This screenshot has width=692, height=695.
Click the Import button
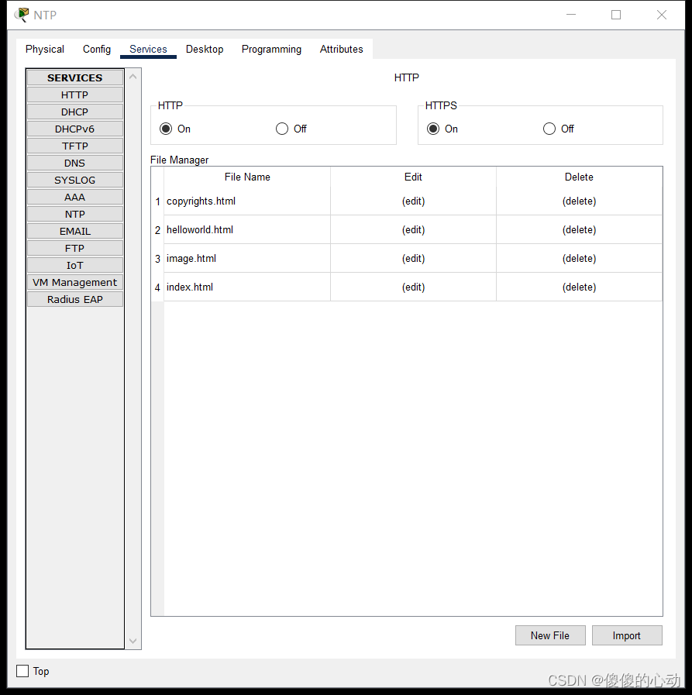627,635
